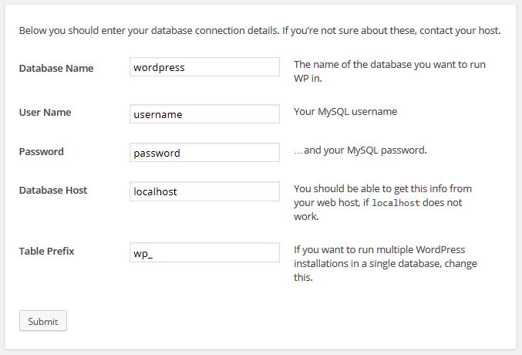Select the "Password" field label

click(42, 151)
